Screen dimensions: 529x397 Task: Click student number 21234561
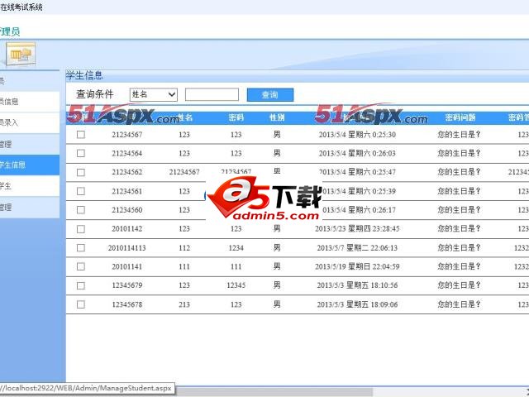tap(126, 191)
